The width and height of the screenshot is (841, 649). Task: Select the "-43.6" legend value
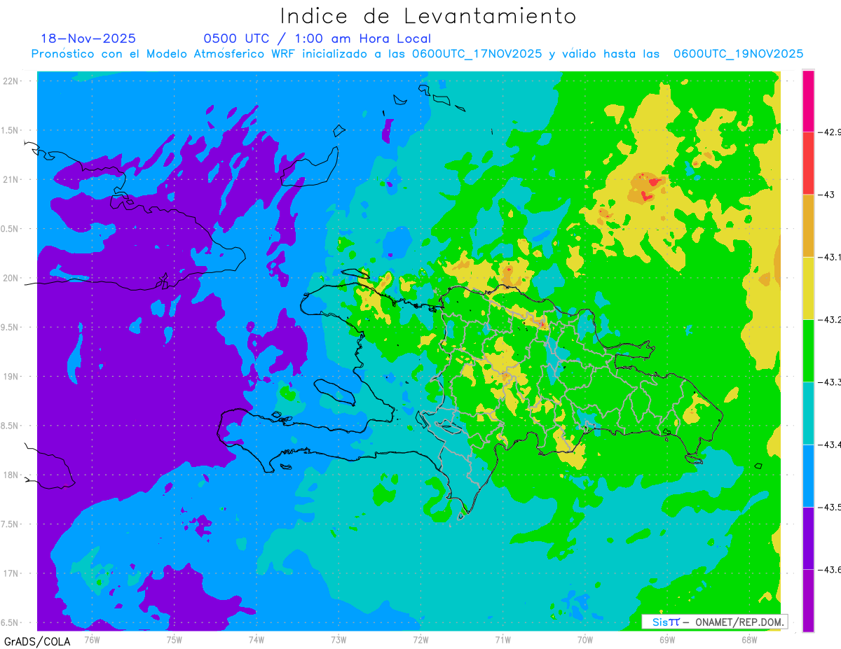pyautogui.click(x=830, y=569)
